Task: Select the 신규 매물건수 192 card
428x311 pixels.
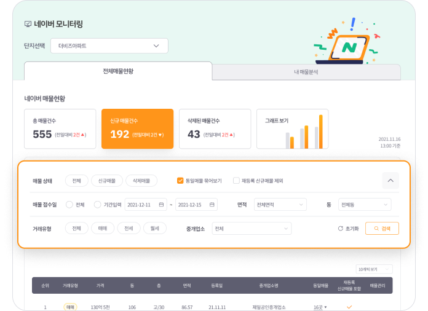Action: [137, 129]
